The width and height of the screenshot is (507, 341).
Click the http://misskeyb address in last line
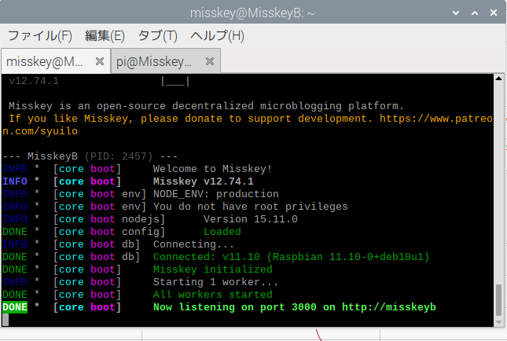(x=388, y=307)
